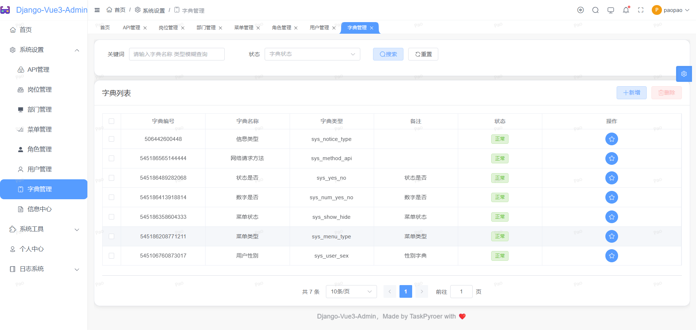Click the 正常 status tag for sys_user_sex
This screenshot has width=696, height=330.
click(500, 256)
